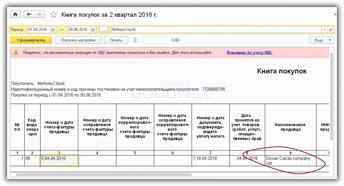Click Показать настройки button

pos(78,40)
